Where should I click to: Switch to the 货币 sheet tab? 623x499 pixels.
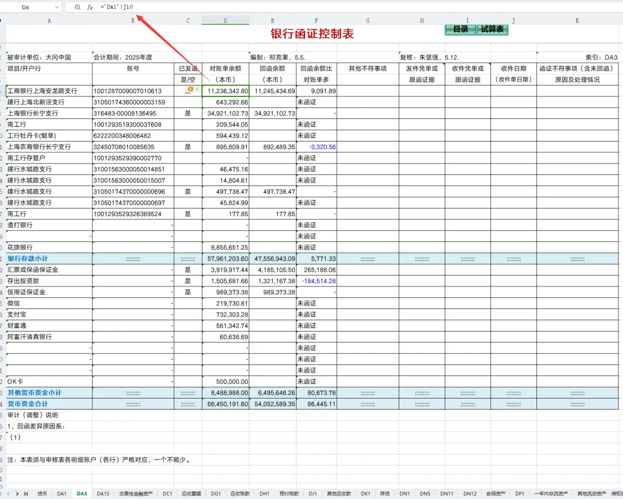tap(42, 493)
